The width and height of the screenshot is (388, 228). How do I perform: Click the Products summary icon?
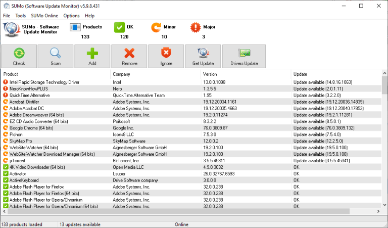75,27
